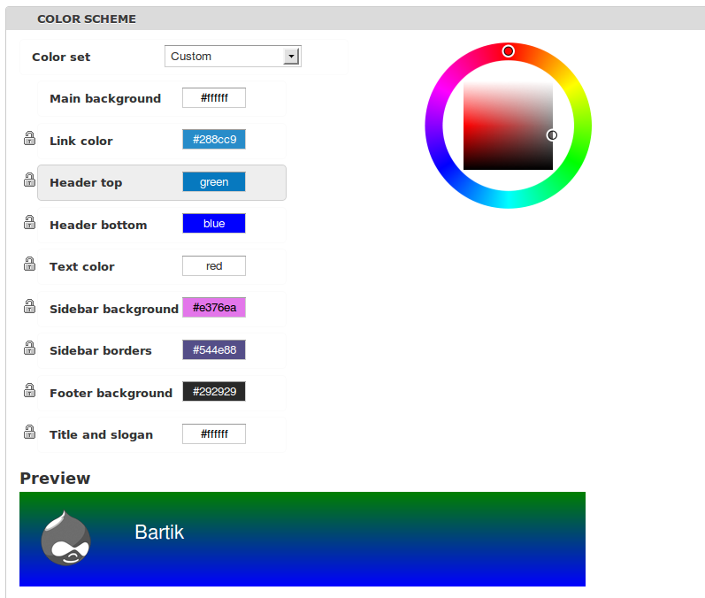This screenshot has height=598, width=705.
Task: Select the Main background color field
Action: pyautogui.click(x=214, y=97)
